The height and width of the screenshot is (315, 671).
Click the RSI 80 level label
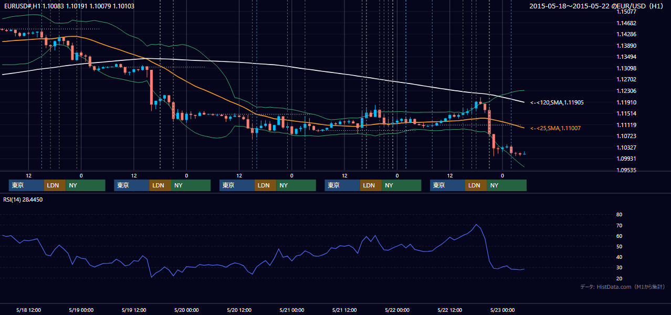pos(619,215)
